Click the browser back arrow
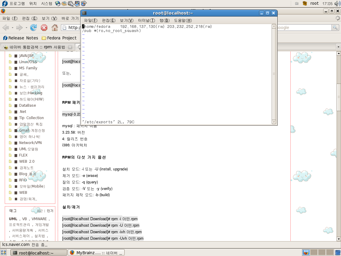This screenshot has height=256, width=341. point(6,28)
